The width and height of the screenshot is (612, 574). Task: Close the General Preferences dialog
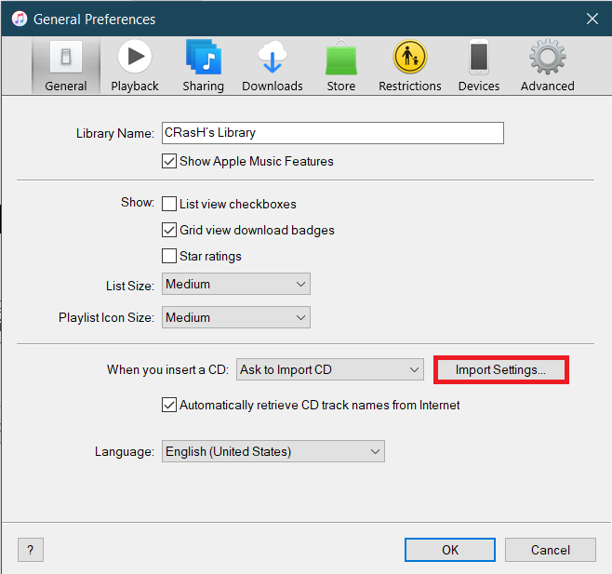pos(592,19)
